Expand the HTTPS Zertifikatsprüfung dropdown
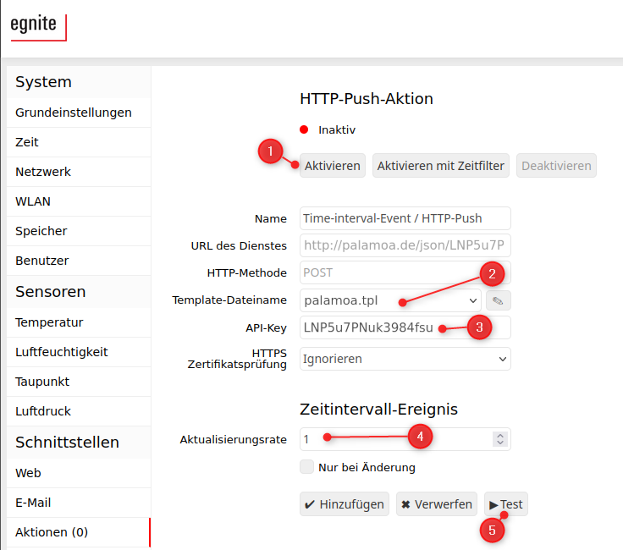The image size is (623, 550). point(405,359)
